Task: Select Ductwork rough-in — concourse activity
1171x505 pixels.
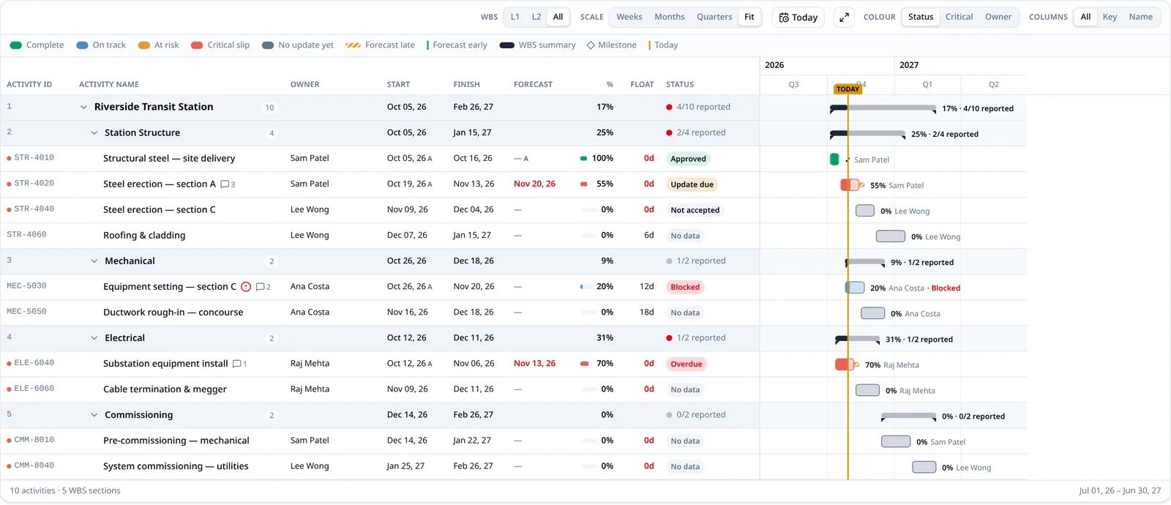Action: 173,313
